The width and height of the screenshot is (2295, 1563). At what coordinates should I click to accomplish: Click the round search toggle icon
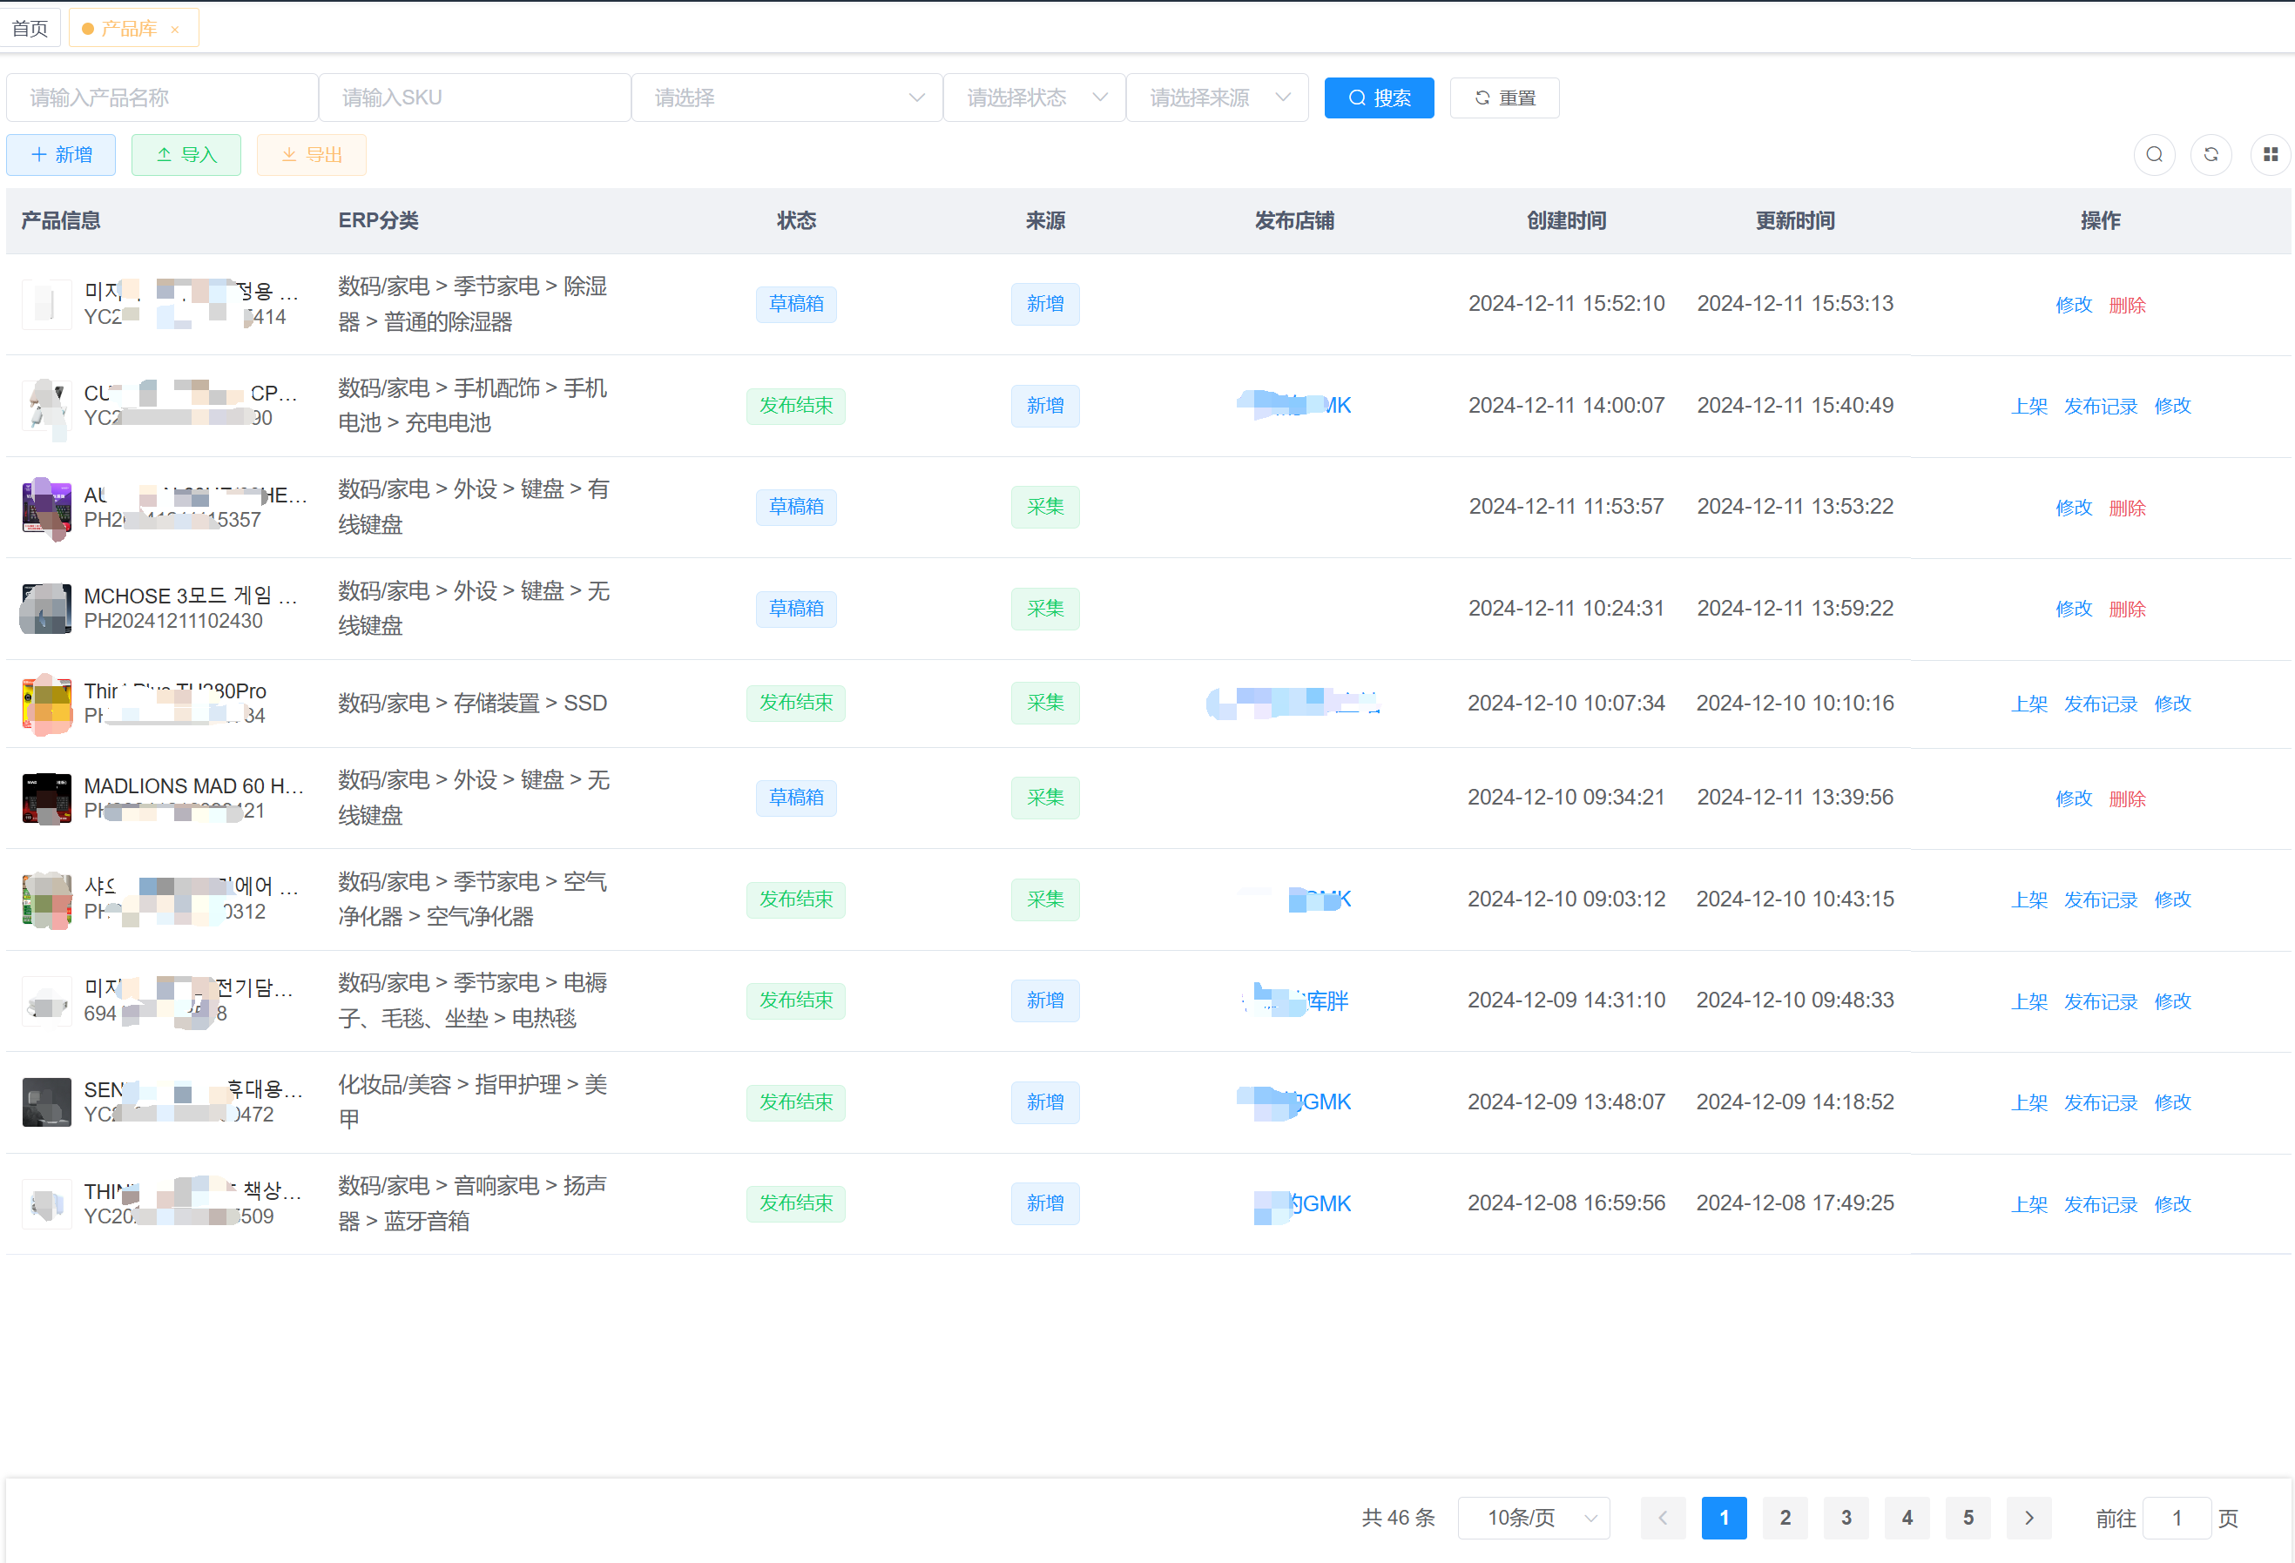click(2154, 155)
